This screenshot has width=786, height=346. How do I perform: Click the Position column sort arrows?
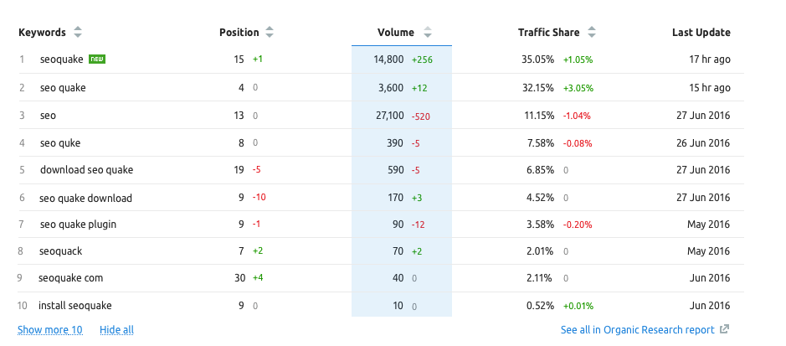click(x=269, y=33)
